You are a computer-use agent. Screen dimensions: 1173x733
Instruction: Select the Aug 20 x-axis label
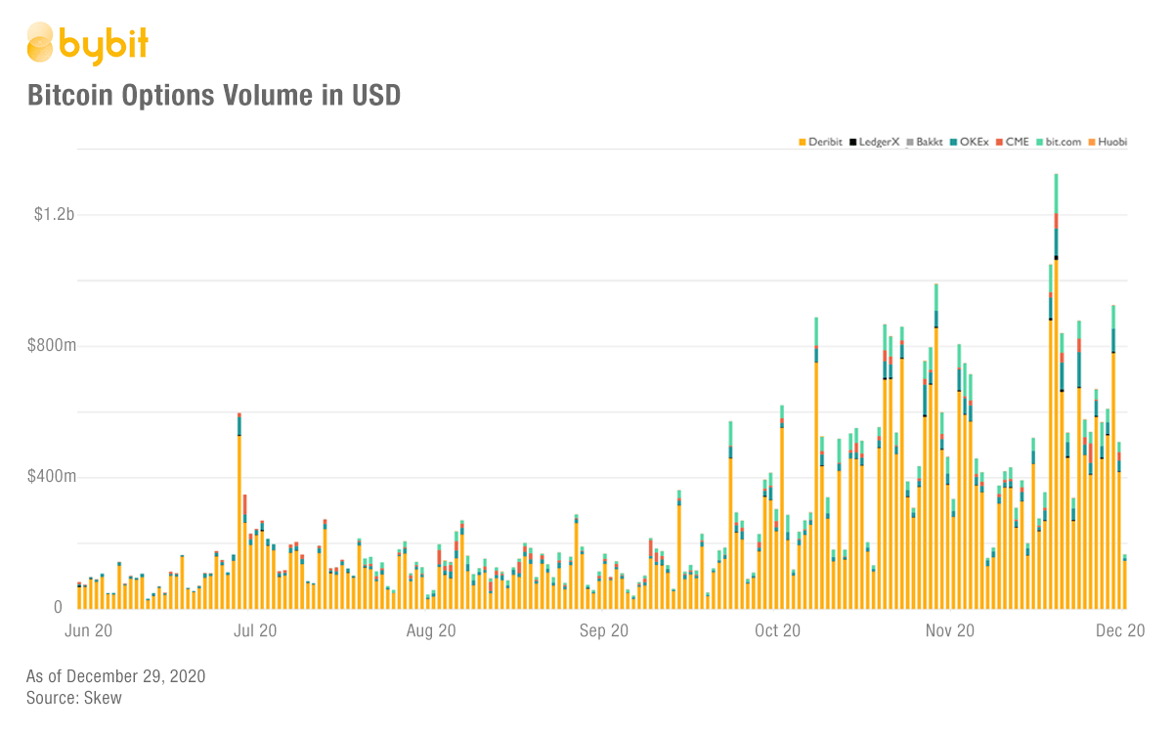click(431, 631)
